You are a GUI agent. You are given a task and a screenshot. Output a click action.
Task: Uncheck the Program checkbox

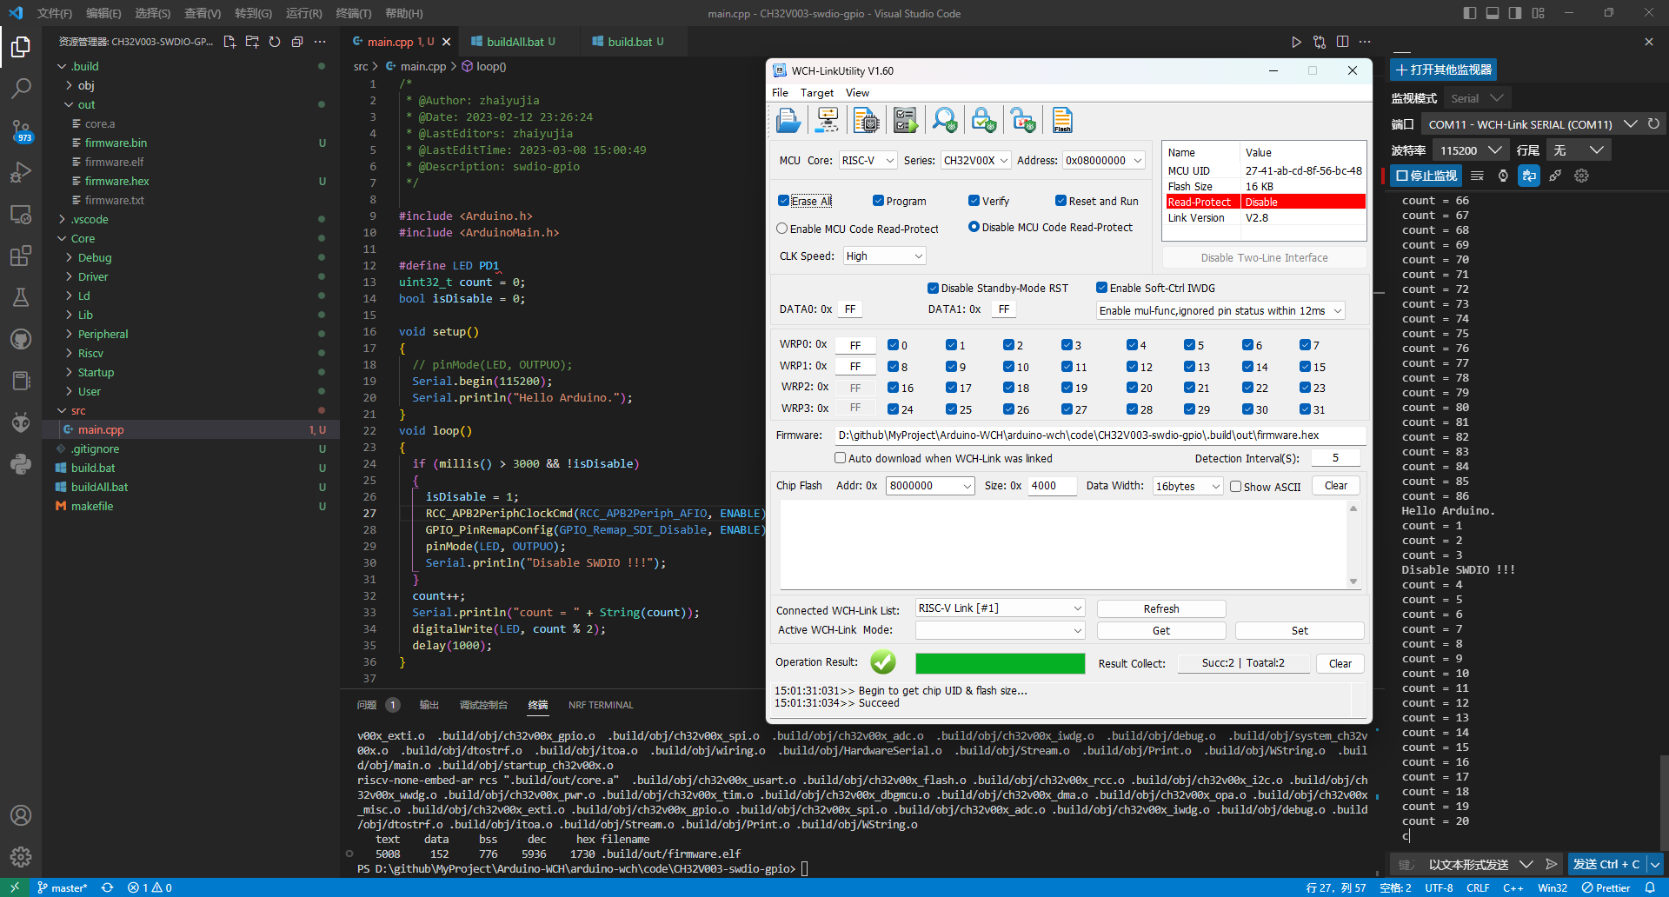(x=878, y=201)
